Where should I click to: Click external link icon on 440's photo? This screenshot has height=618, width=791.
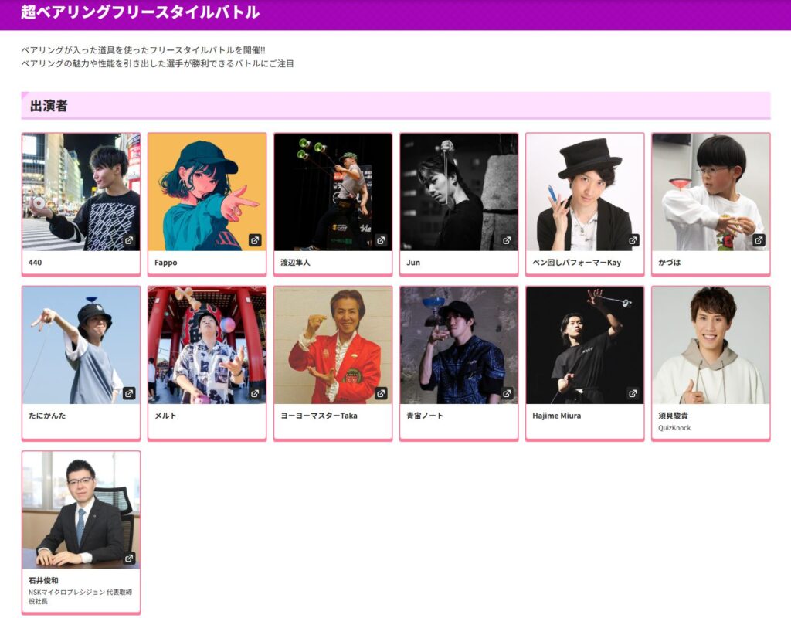click(129, 240)
